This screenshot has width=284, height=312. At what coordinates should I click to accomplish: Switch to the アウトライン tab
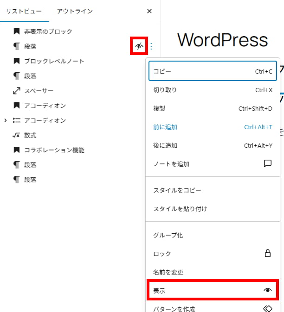point(75,11)
